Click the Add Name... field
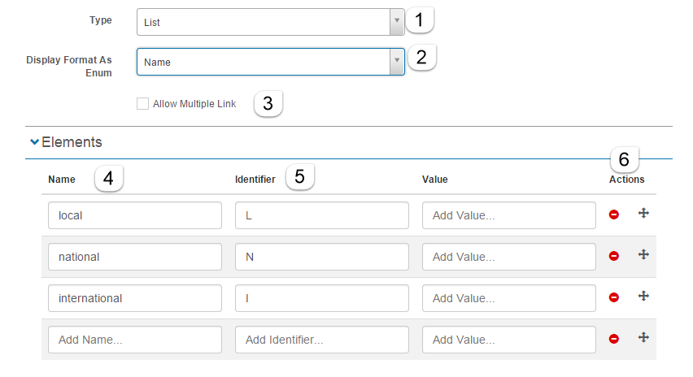693x377 pixels. pos(135,340)
